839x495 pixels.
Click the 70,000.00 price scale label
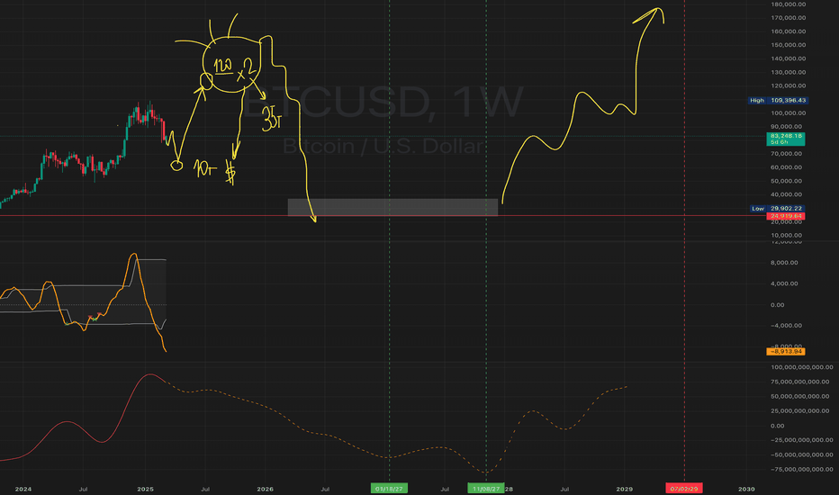point(787,154)
